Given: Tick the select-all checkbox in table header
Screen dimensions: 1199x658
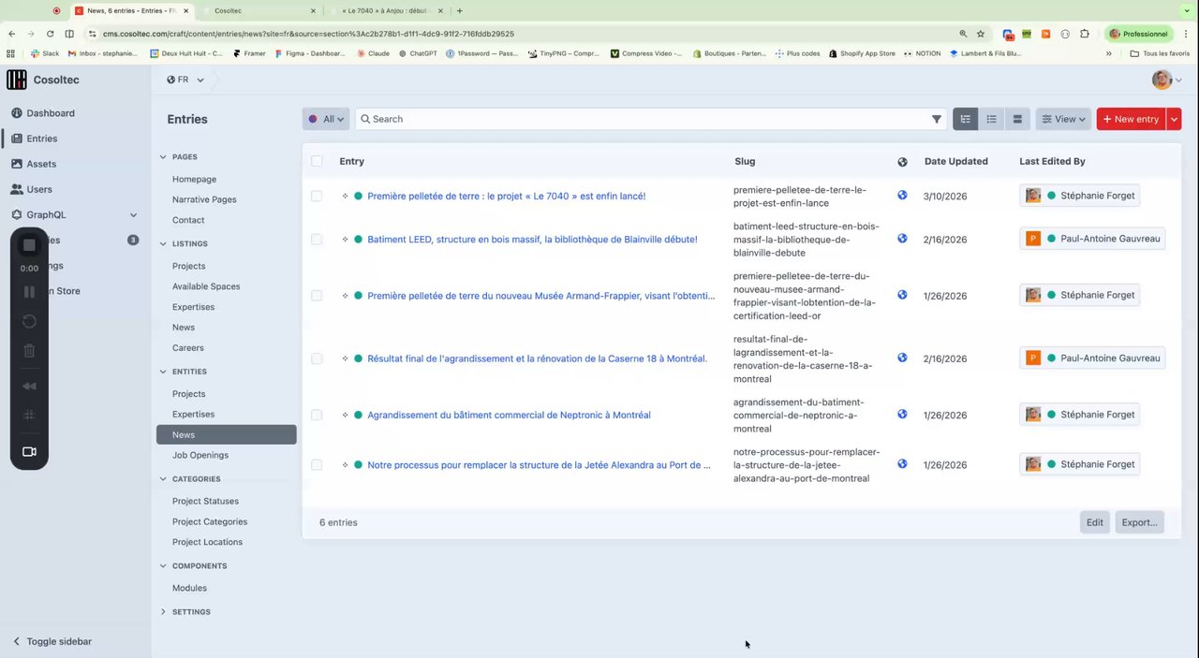Looking at the screenshot, I should coord(317,161).
